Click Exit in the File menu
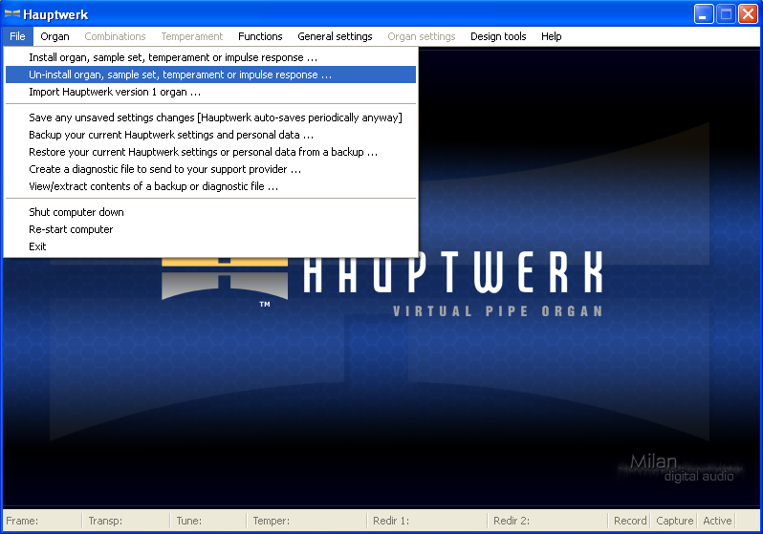 (x=210, y=246)
